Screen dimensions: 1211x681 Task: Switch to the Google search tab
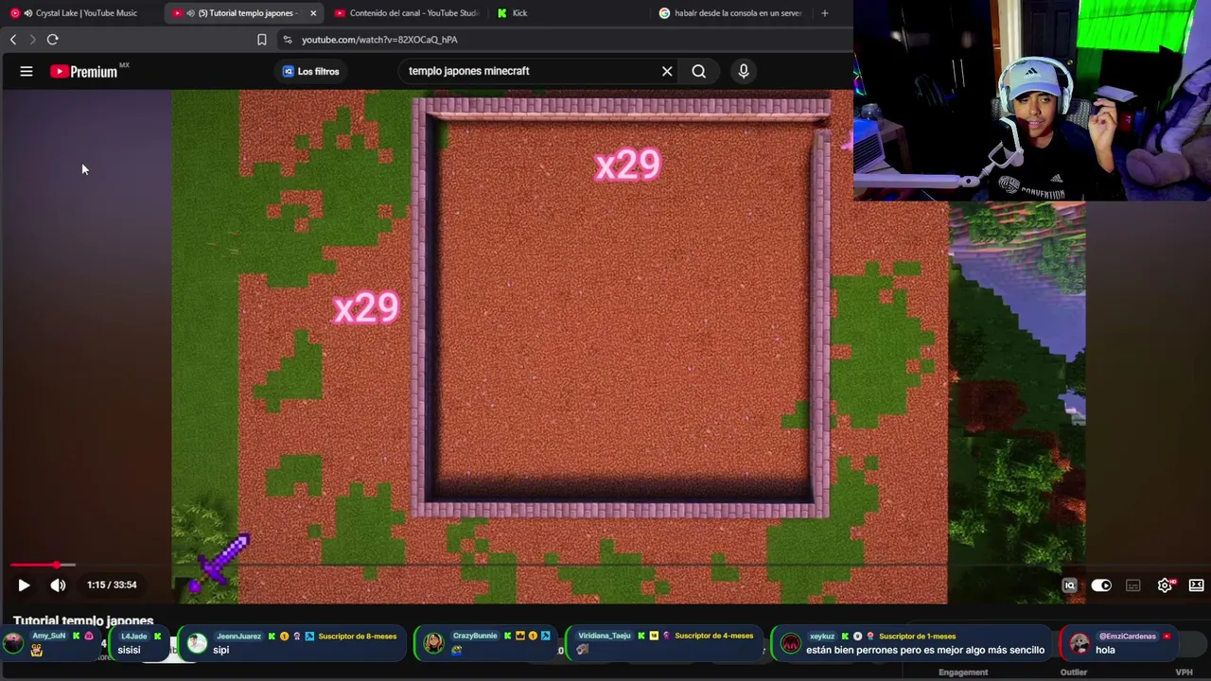click(730, 13)
